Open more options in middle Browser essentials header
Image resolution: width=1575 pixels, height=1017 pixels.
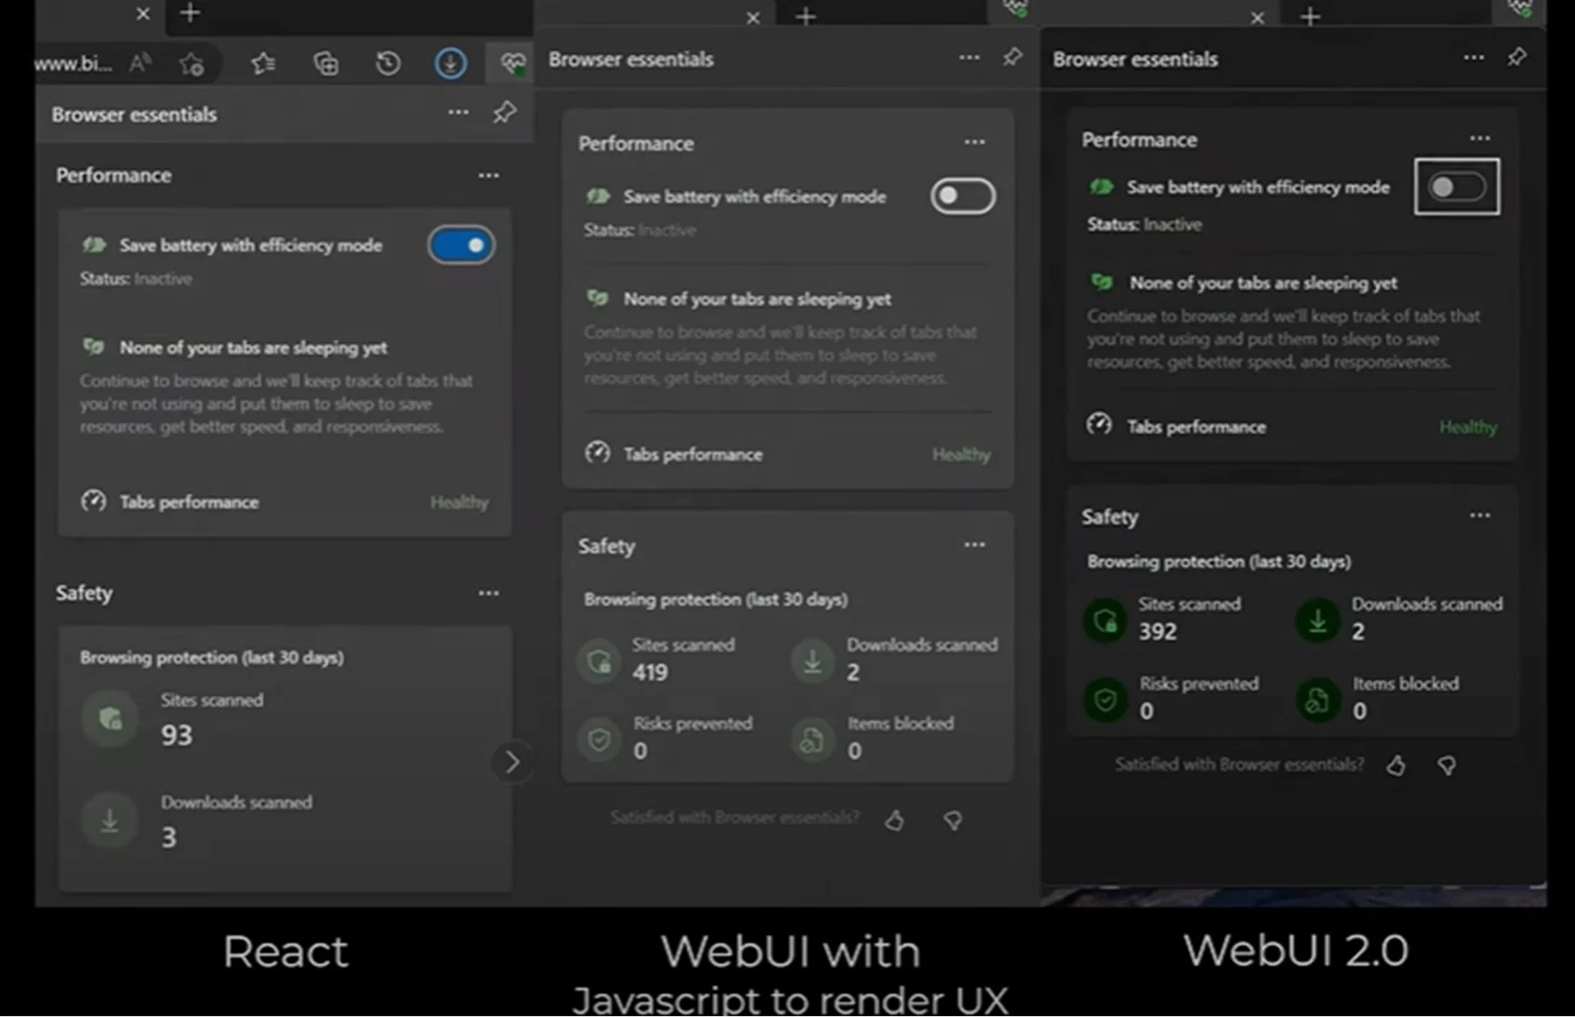[970, 57]
